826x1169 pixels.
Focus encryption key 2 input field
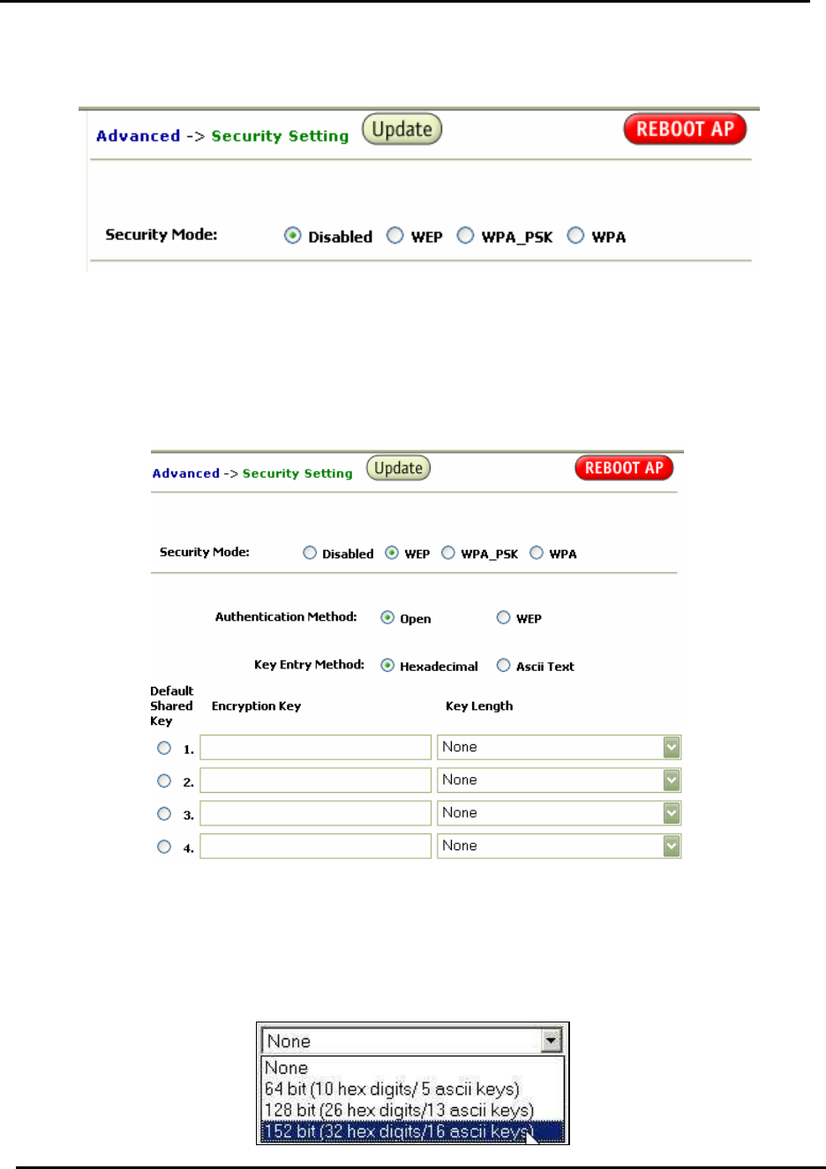[316, 781]
